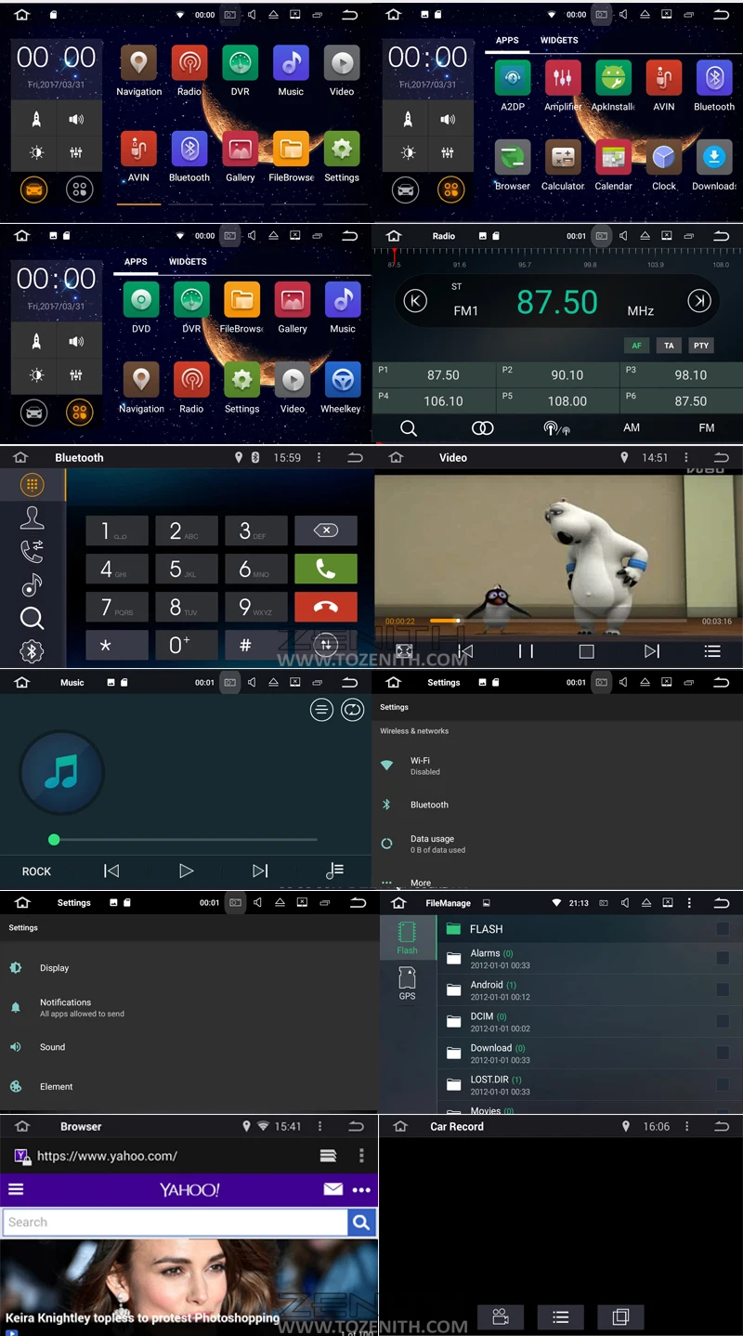This screenshot has height=1336, width=743.
Task: Click the Yahoo search field
Action: [175, 1222]
